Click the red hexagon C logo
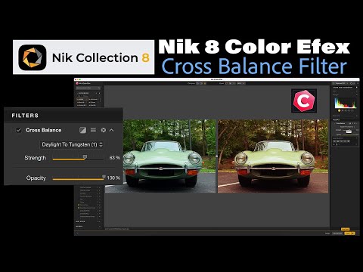 304,101
